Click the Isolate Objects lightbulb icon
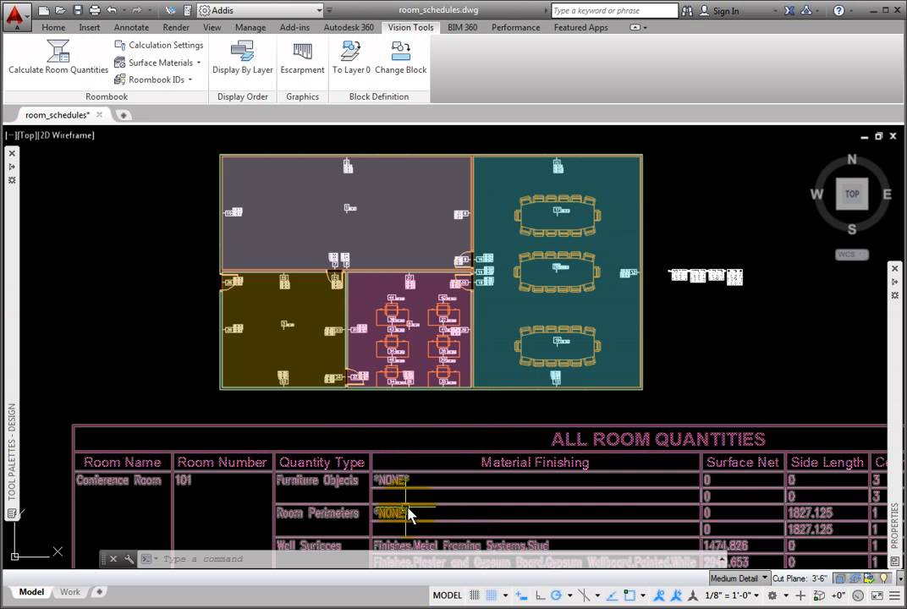 (x=884, y=578)
